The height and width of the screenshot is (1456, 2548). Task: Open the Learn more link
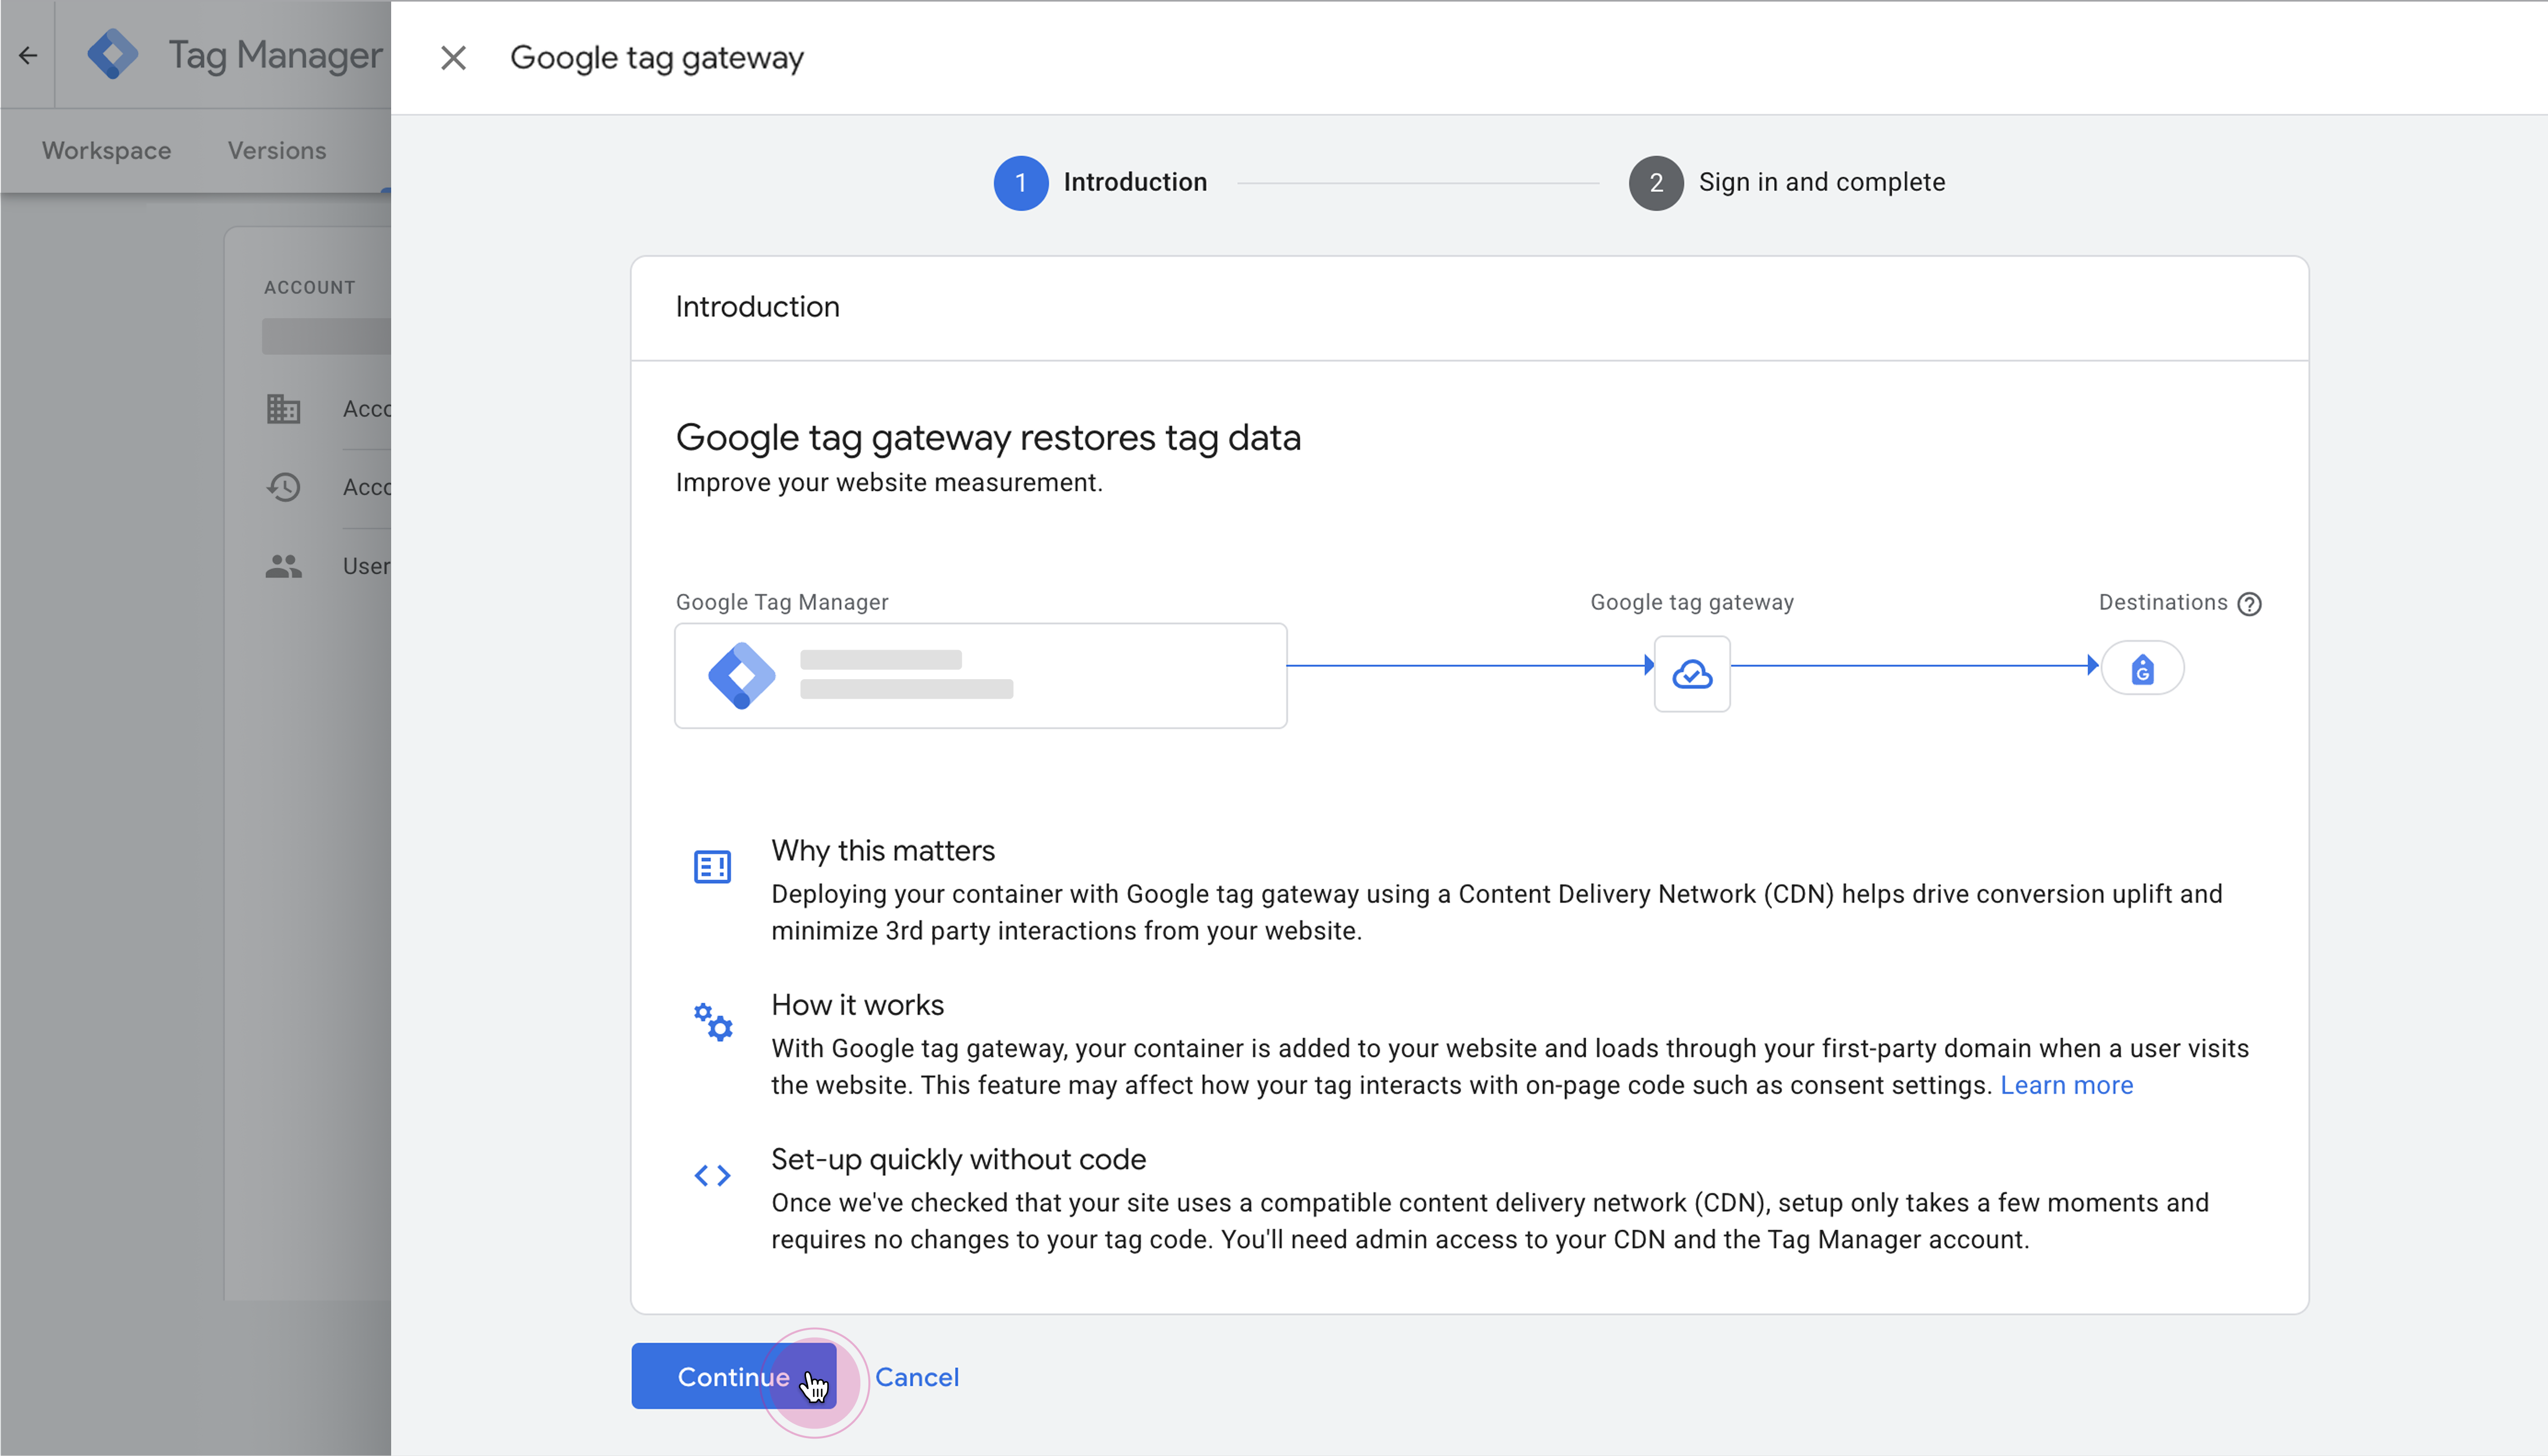pyautogui.click(x=2066, y=1085)
